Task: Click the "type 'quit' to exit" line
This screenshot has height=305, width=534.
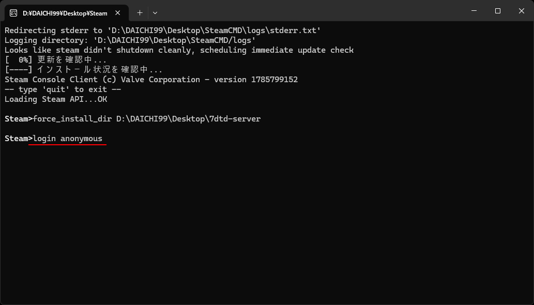Action: pos(63,89)
